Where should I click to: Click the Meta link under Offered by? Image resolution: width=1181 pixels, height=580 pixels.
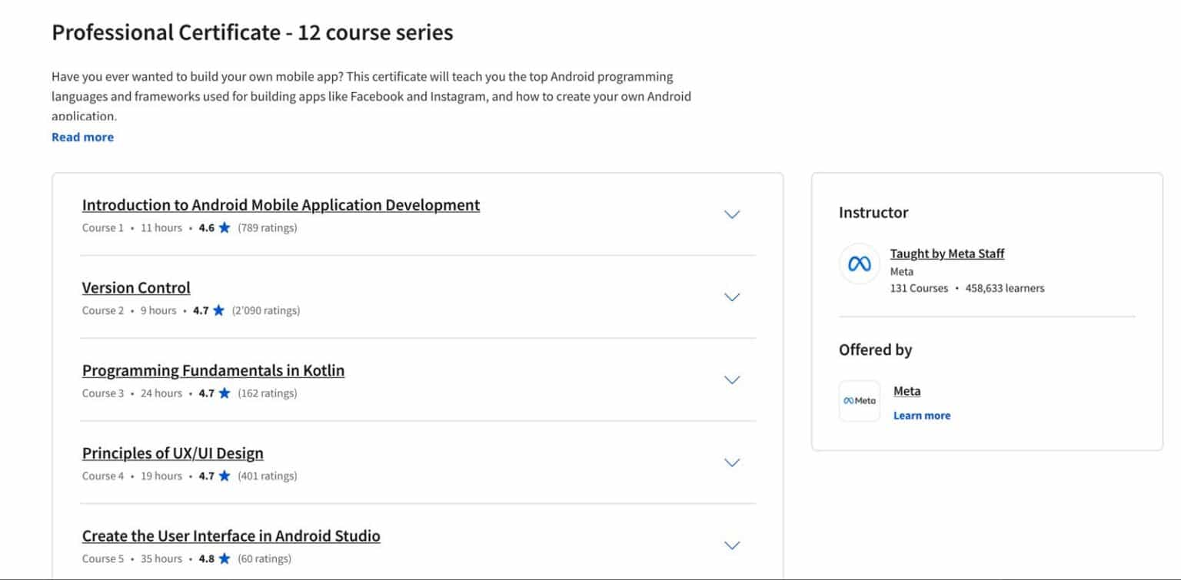pos(907,391)
